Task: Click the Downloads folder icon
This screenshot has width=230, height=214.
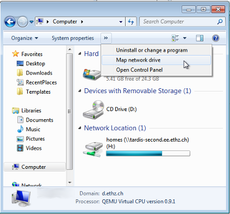Action: click(20, 73)
